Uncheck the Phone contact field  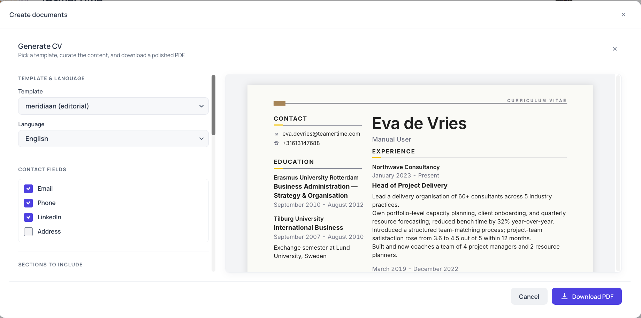[29, 203]
